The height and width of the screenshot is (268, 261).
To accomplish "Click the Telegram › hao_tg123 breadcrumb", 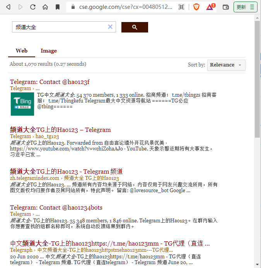I will coord(34,137).
